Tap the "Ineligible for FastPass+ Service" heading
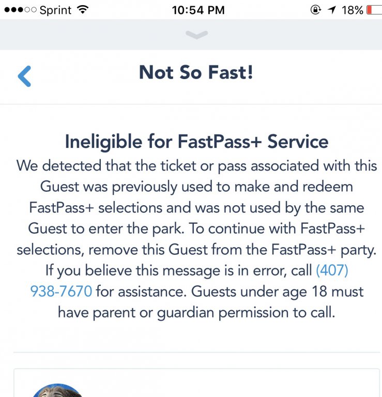Viewport: 382px width, 397px height. 196,141
